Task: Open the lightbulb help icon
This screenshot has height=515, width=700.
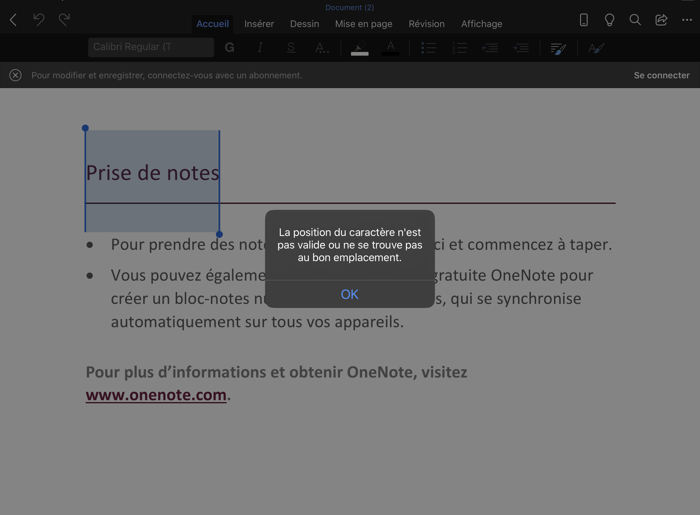Action: [609, 20]
